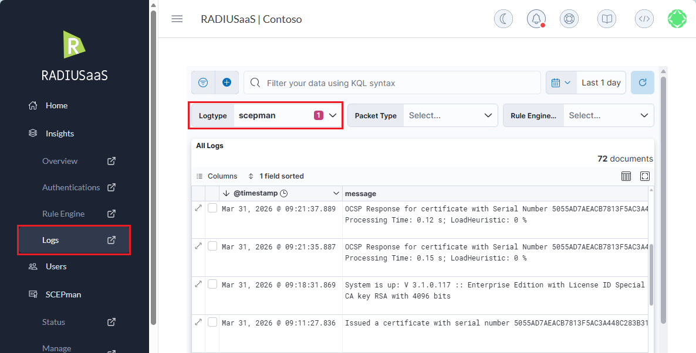
Task: Check the 09:11:27.836 log row checkbox
Action: coord(212,322)
